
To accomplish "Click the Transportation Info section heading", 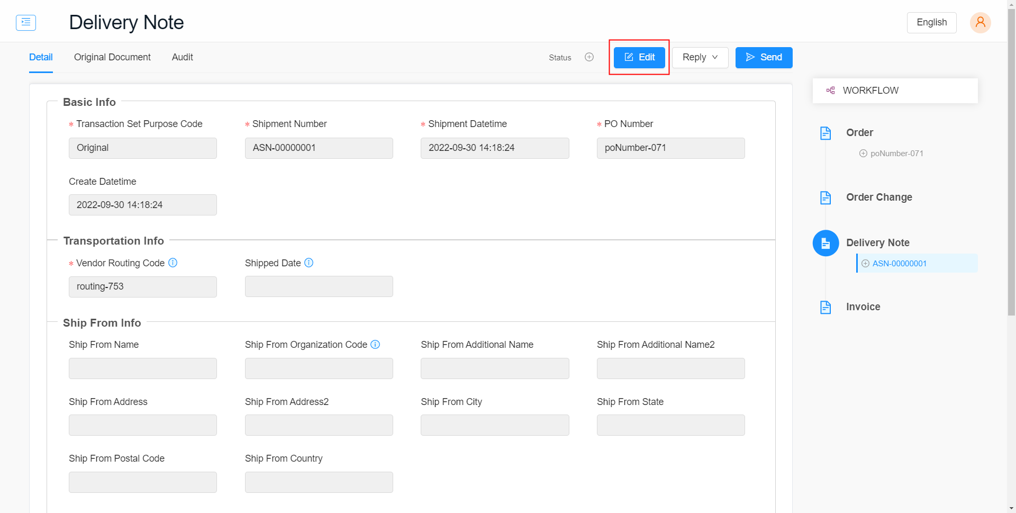I will (x=114, y=241).
